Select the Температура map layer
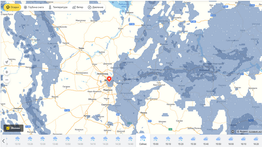 coord(58,7)
